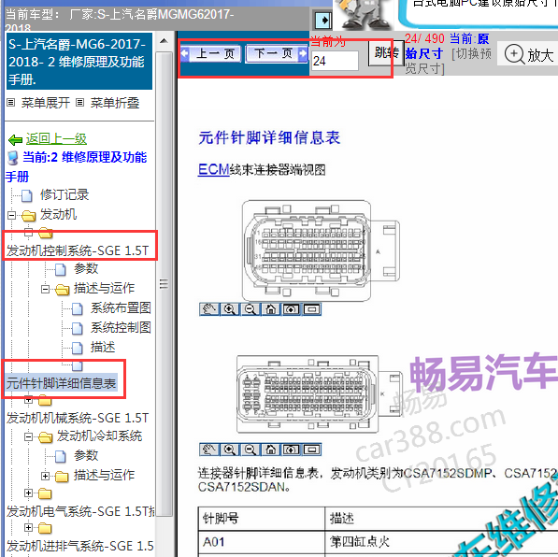
Task: Open 描述 tree item
Action: point(103,347)
